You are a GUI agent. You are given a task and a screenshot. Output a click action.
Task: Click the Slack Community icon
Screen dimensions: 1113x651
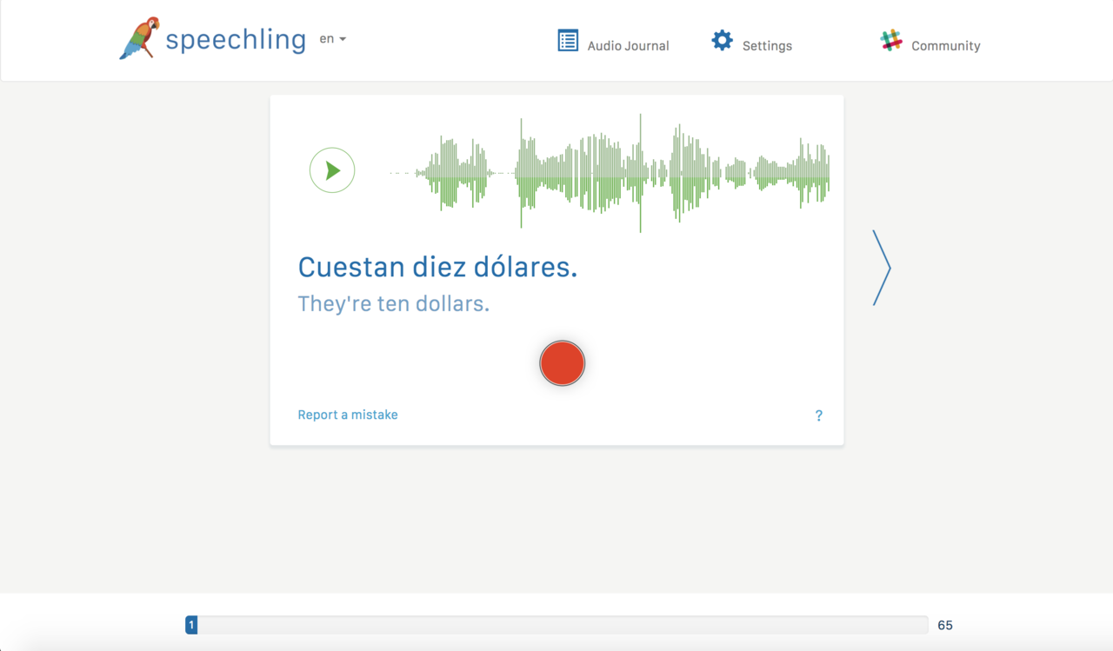891,41
